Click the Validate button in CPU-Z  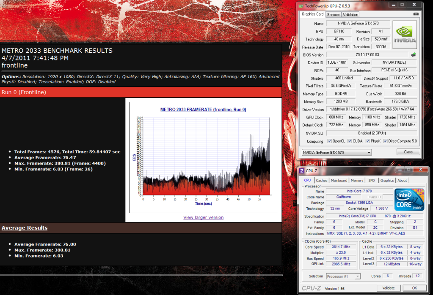(x=388, y=288)
